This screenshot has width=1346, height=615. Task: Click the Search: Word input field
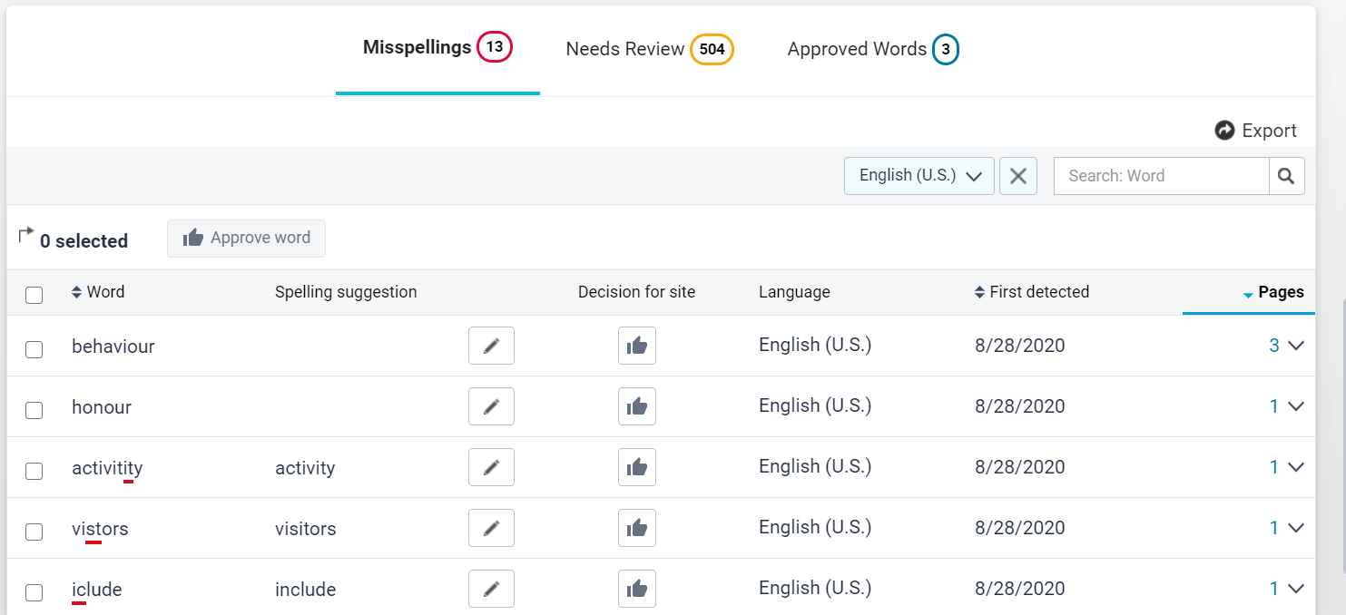coord(1160,176)
